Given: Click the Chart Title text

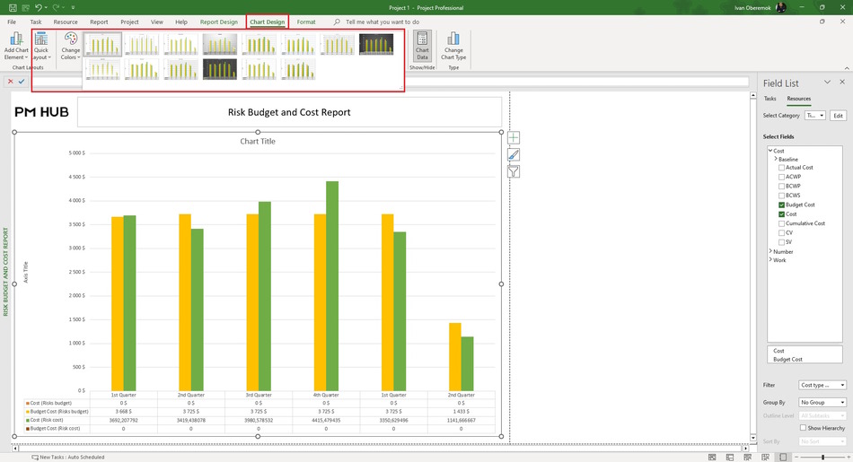Looking at the screenshot, I should pos(258,142).
